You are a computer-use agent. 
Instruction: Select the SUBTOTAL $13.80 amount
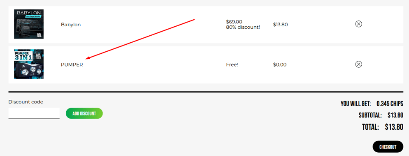click(x=395, y=115)
